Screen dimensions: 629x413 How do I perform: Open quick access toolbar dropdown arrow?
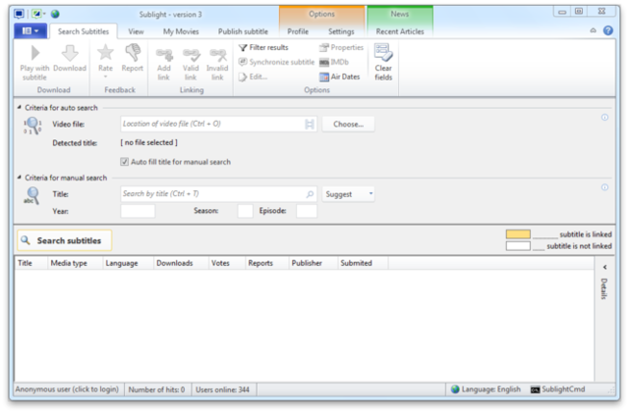[44, 14]
